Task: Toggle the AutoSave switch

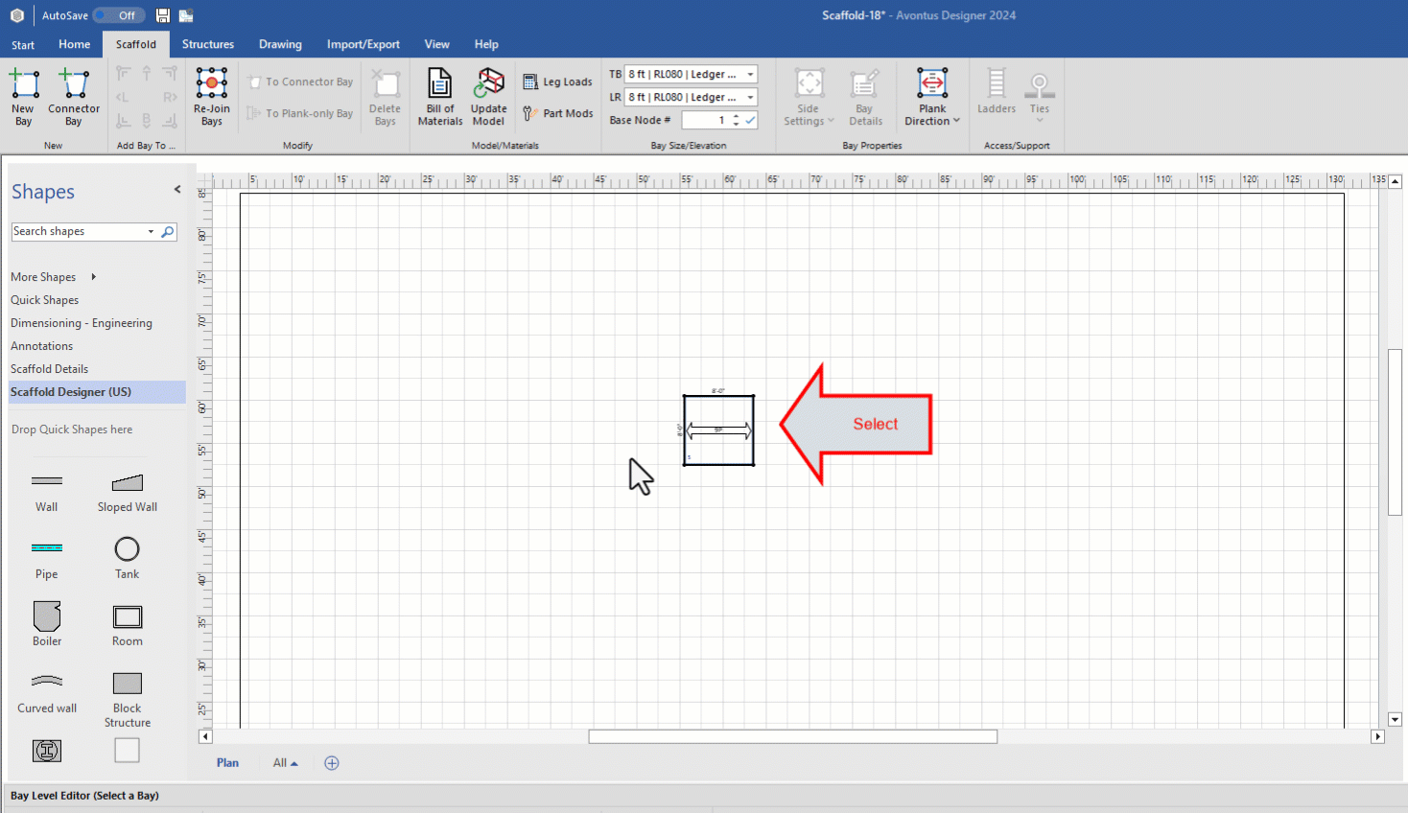Action: (x=119, y=15)
